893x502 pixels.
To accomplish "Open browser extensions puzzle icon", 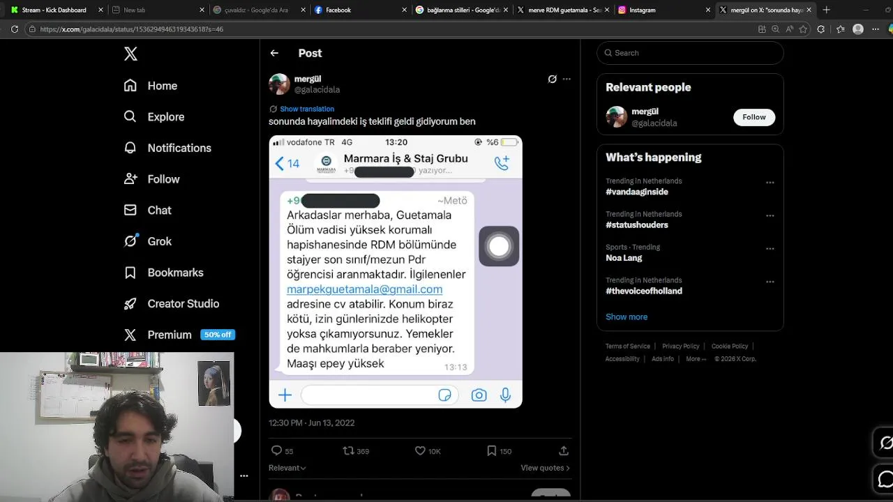I will (820, 29).
